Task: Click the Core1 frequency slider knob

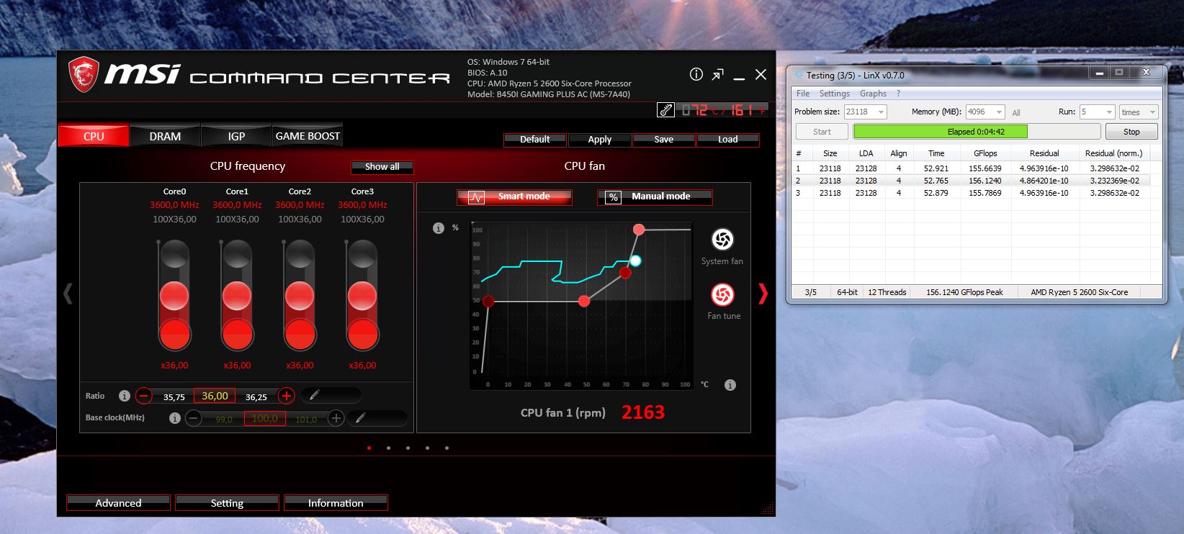Action: pos(237,295)
